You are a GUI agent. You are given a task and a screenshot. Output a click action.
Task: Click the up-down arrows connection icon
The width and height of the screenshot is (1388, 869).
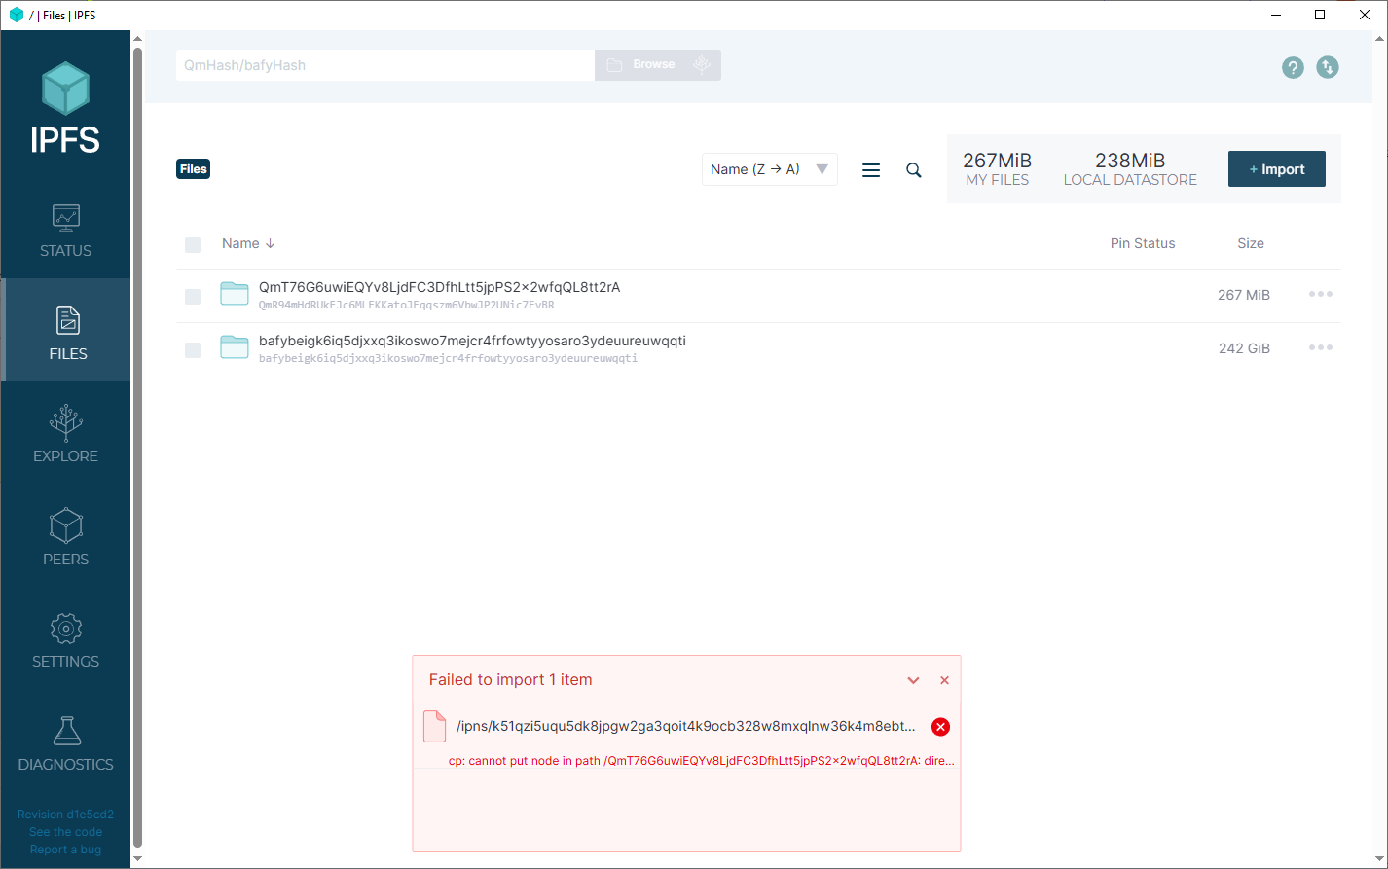(1328, 67)
